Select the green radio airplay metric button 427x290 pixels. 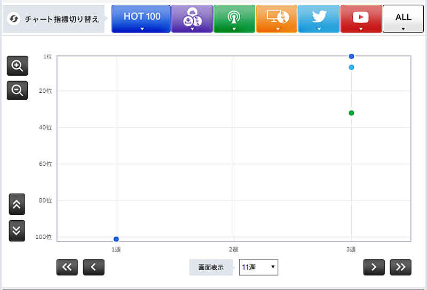[x=234, y=19]
